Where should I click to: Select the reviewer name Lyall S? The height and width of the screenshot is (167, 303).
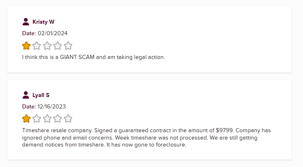pos(41,95)
